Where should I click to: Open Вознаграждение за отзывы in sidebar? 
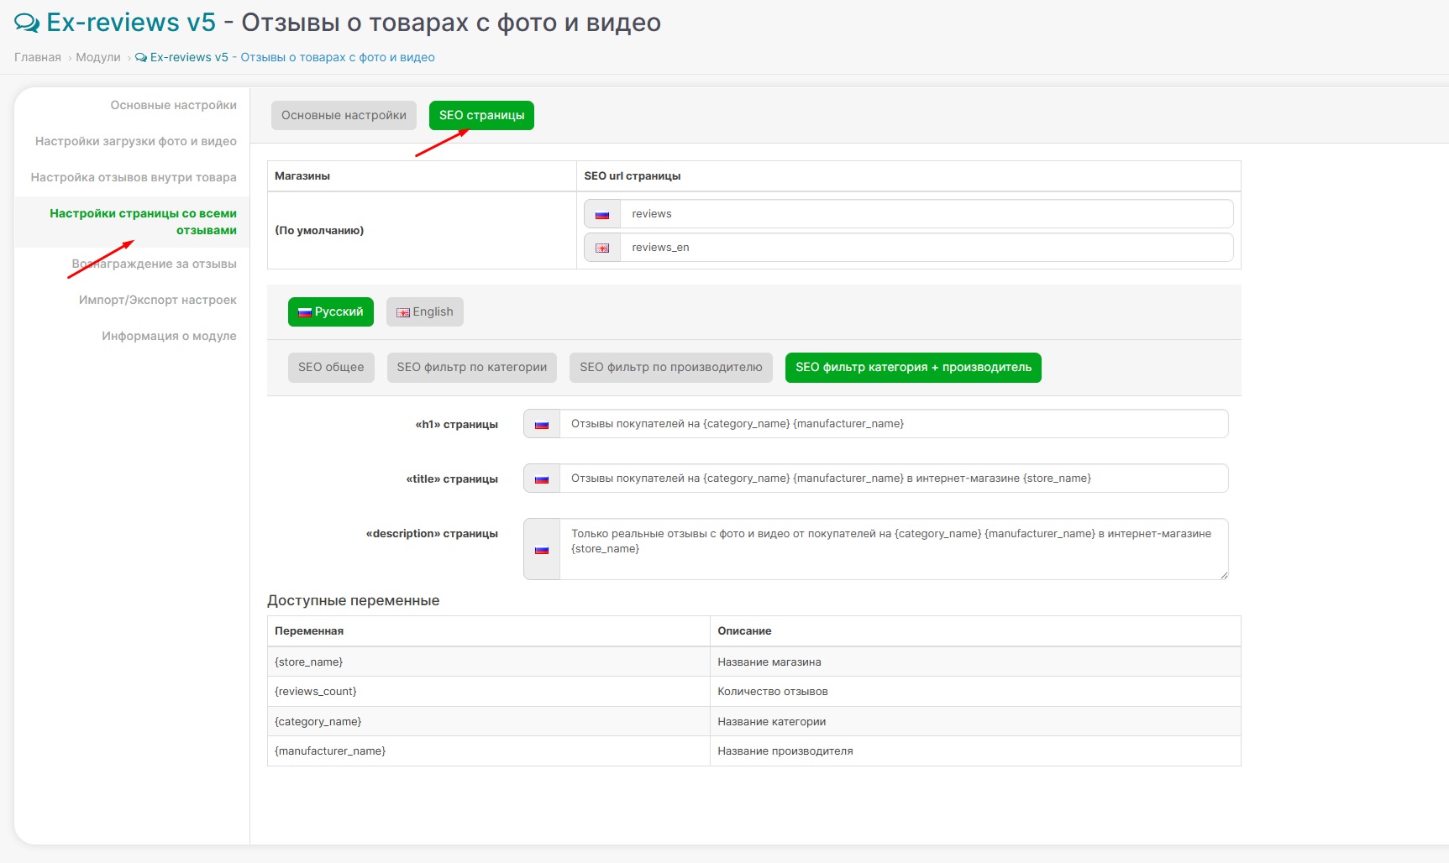click(154, 264)
